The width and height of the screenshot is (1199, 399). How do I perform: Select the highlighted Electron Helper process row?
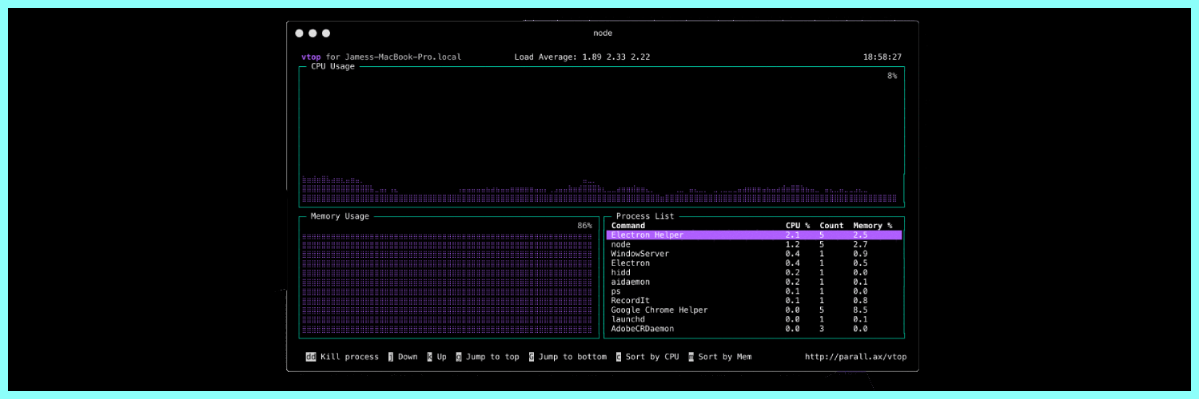[754, 235]
